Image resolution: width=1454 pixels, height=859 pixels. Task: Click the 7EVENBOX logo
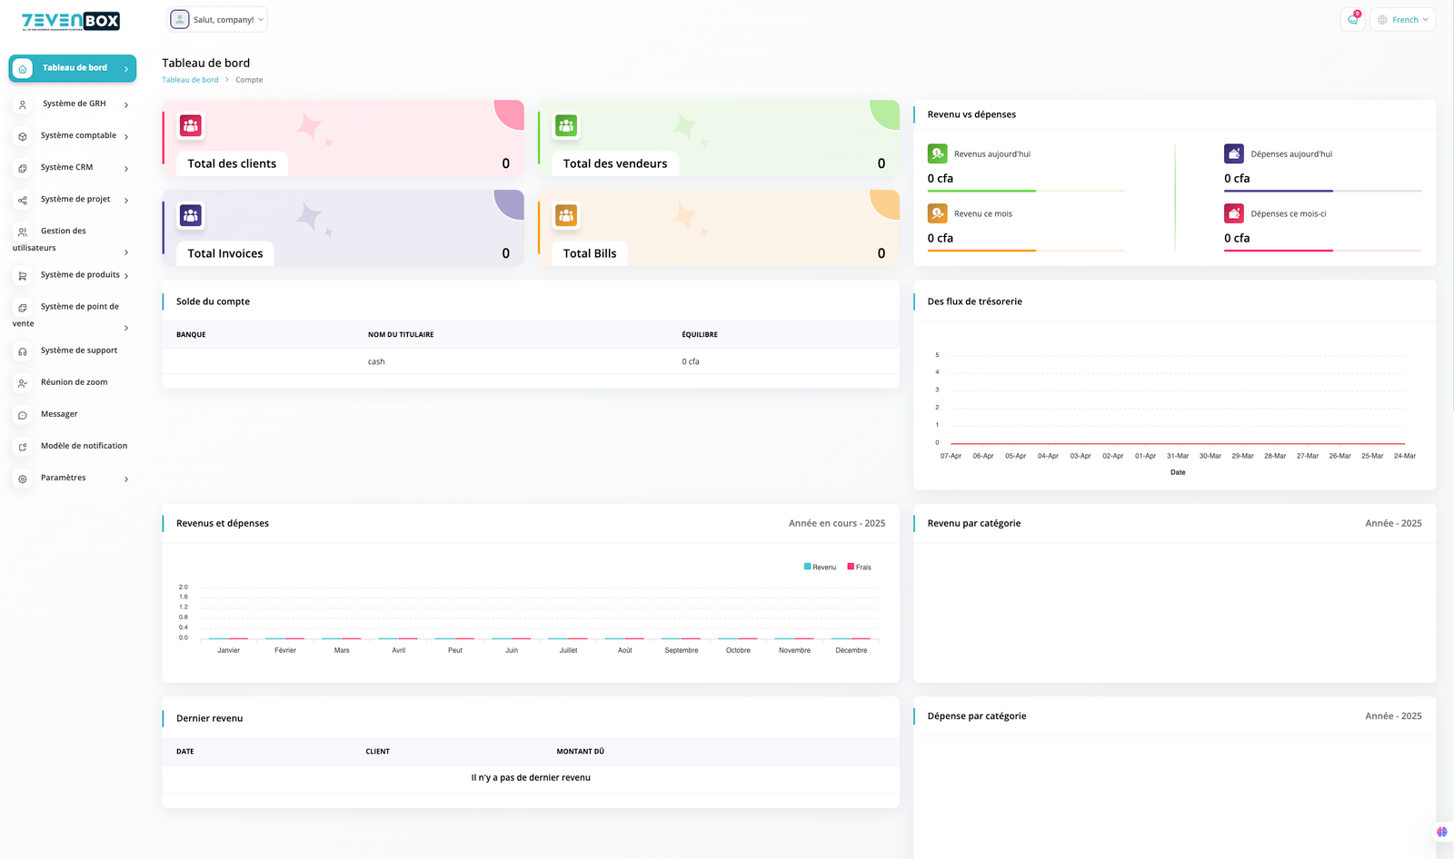pos(71,21)
